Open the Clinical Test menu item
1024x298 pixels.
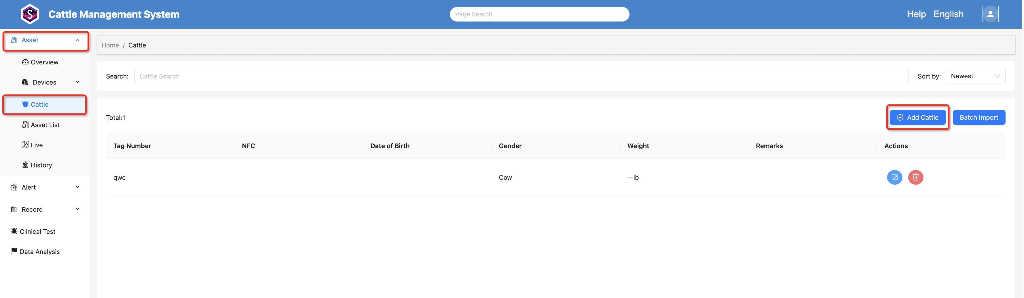point(45,231)
